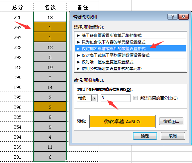Select rule 使用公式确定要设置格式的单元格
This screenshot has width=192, height=163.
point(131,68)
